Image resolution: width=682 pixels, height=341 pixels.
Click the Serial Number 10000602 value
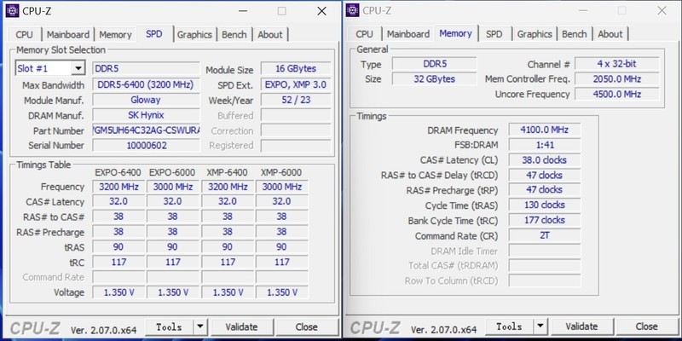pyautogui.click(x=146, y=145)
